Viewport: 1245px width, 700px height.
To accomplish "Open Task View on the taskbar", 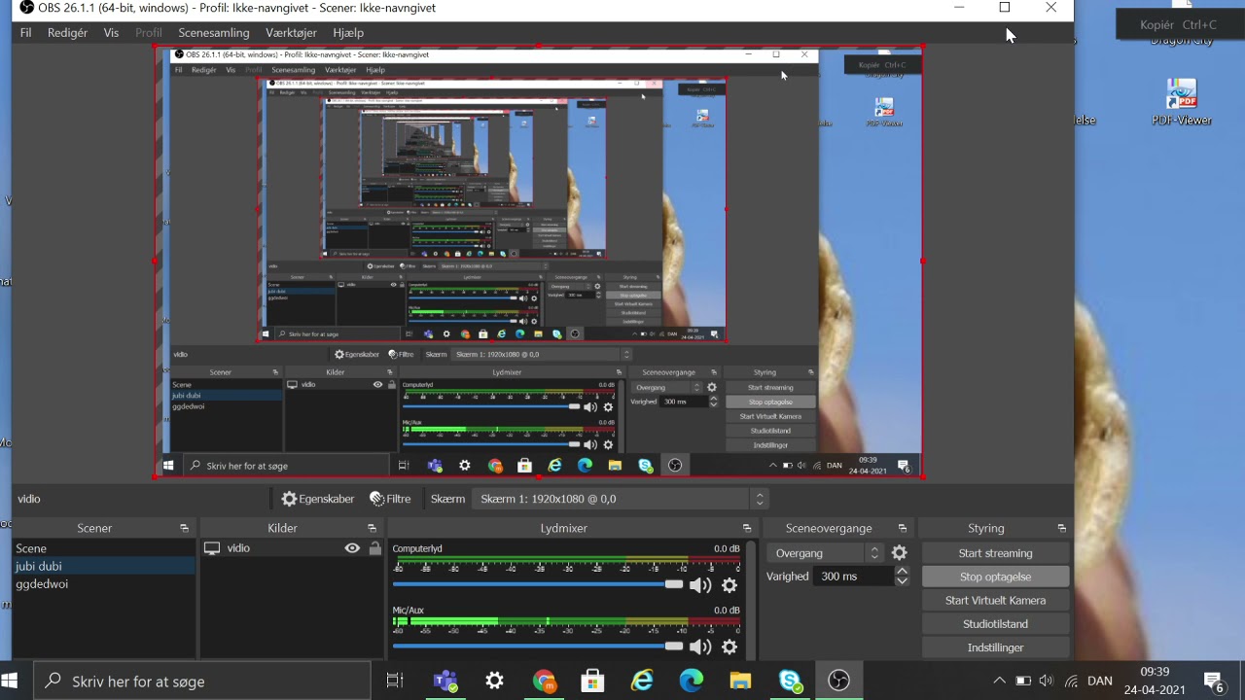I will pos(395,681).
